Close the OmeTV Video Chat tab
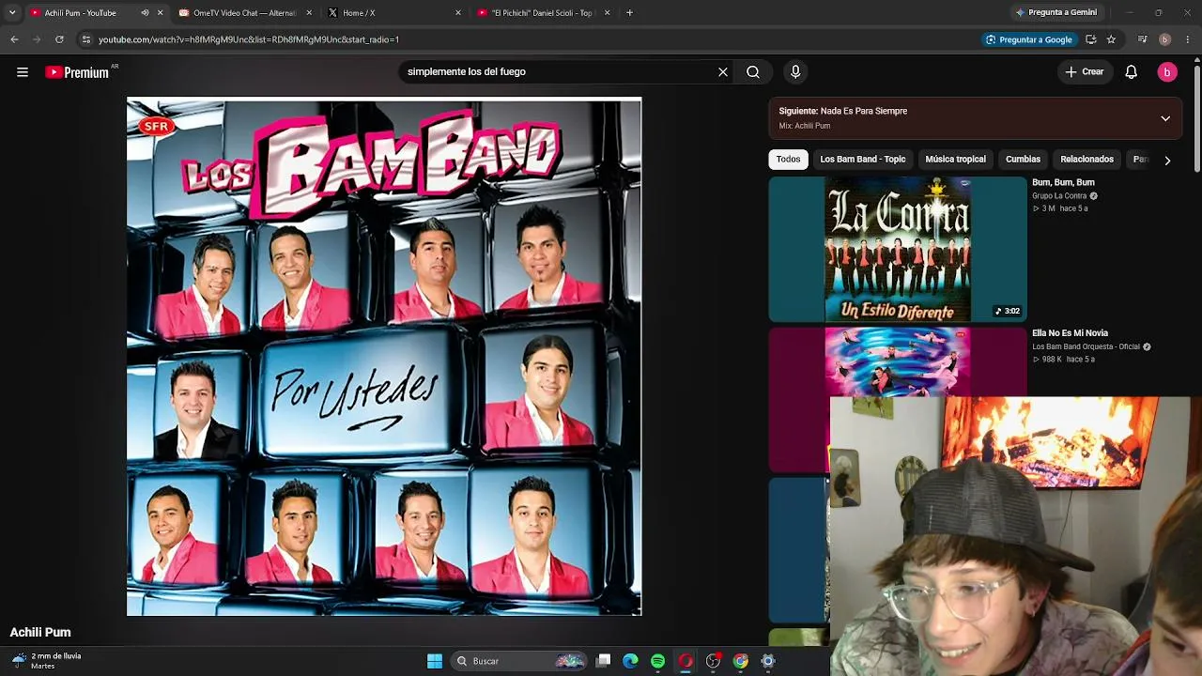The width and height of the screenshot is (1202, 676). click(309, 13)
